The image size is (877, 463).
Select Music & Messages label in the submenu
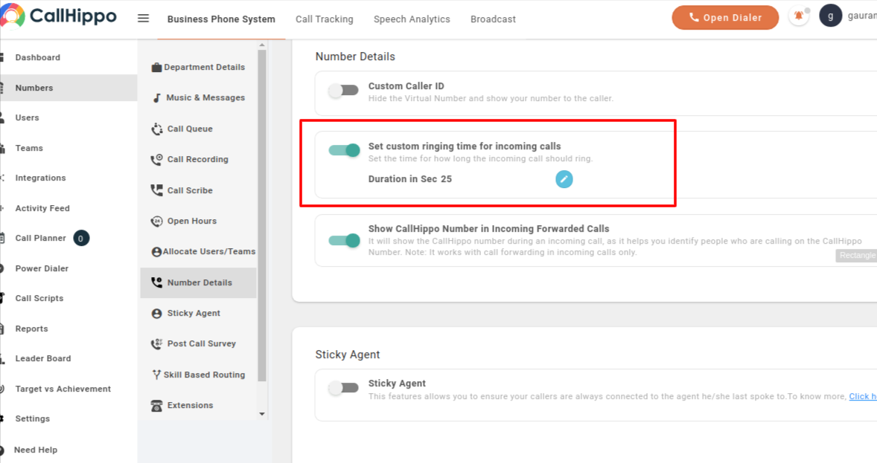(x=205, y=98)
